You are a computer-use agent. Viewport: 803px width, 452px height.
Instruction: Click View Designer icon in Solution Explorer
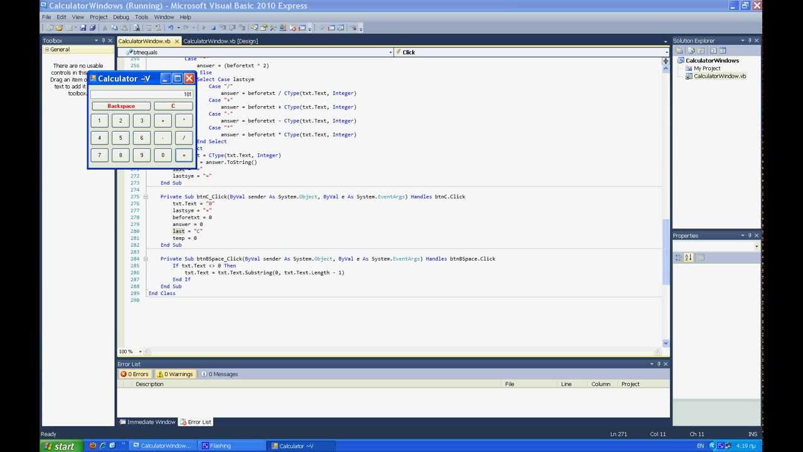[723, 50]
